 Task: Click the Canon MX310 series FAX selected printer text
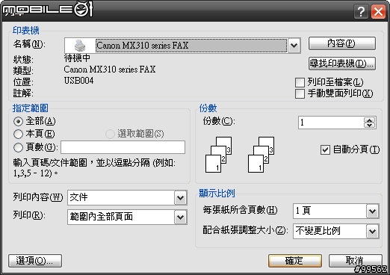pos(142,46)
